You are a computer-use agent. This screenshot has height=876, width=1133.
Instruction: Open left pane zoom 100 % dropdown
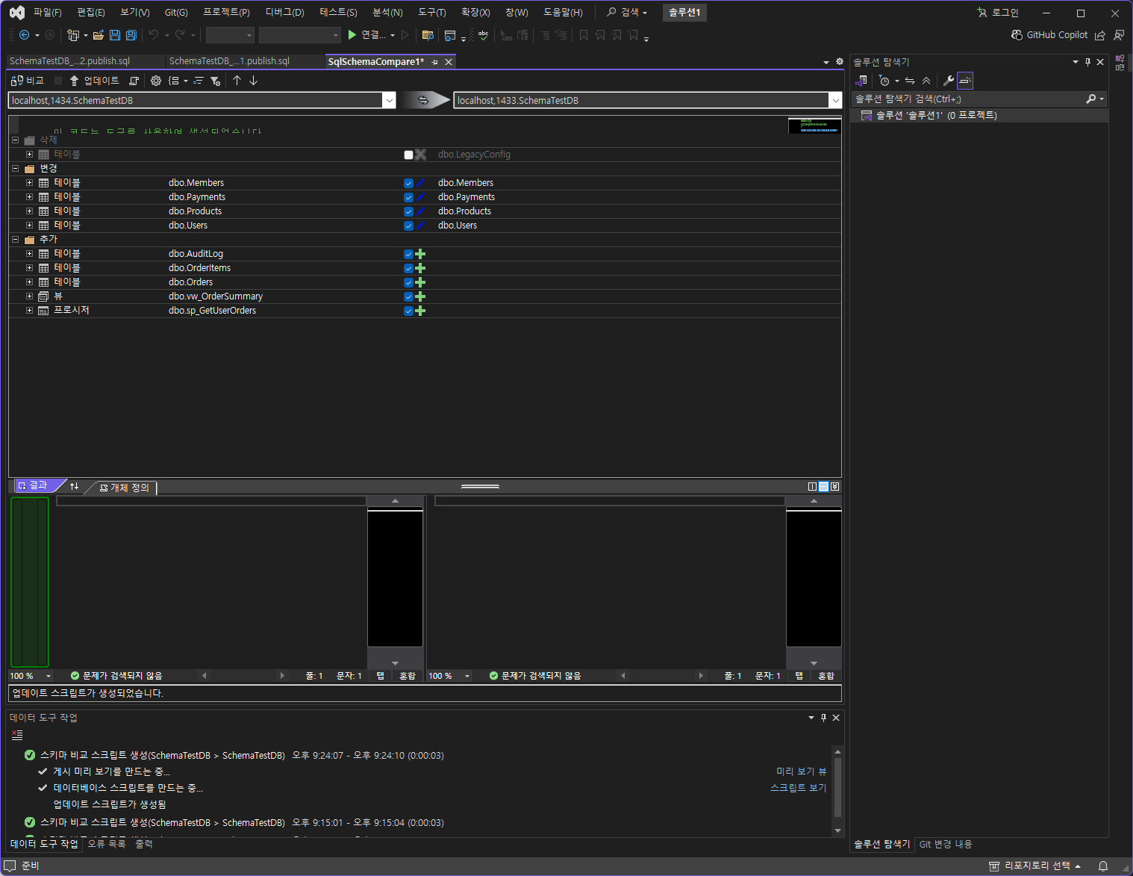tap(49, 676)
